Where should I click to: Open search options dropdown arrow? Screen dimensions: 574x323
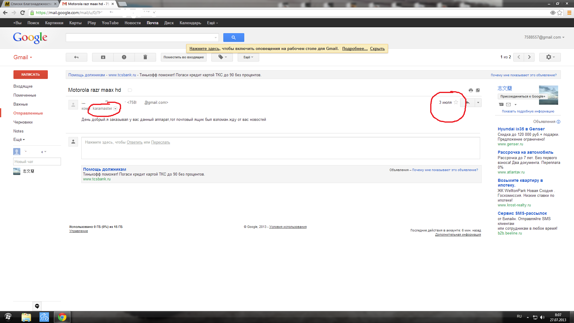216,38
